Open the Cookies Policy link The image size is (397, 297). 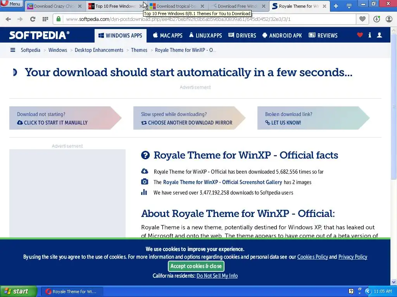tap(312, 257)
